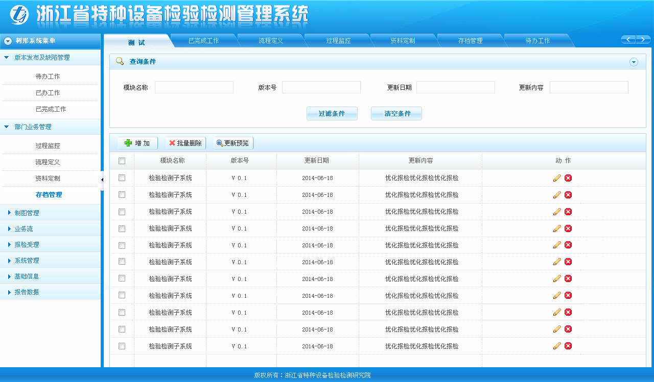
Task: Switch to the 存档管理 tab
Action: [x=470, y=41]
